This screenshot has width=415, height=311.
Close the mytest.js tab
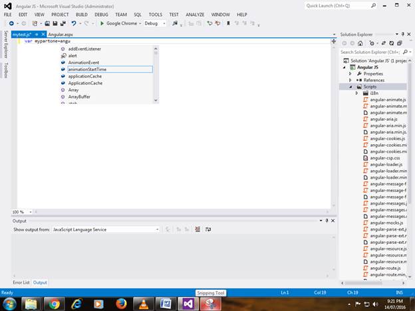coord(43,35)
